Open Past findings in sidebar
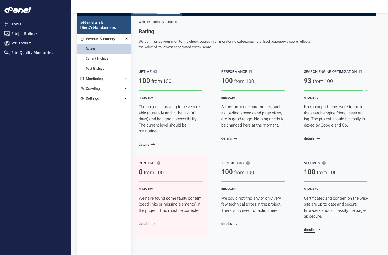The width and height of the screenshot is (388, 255). tap(95, 69)
